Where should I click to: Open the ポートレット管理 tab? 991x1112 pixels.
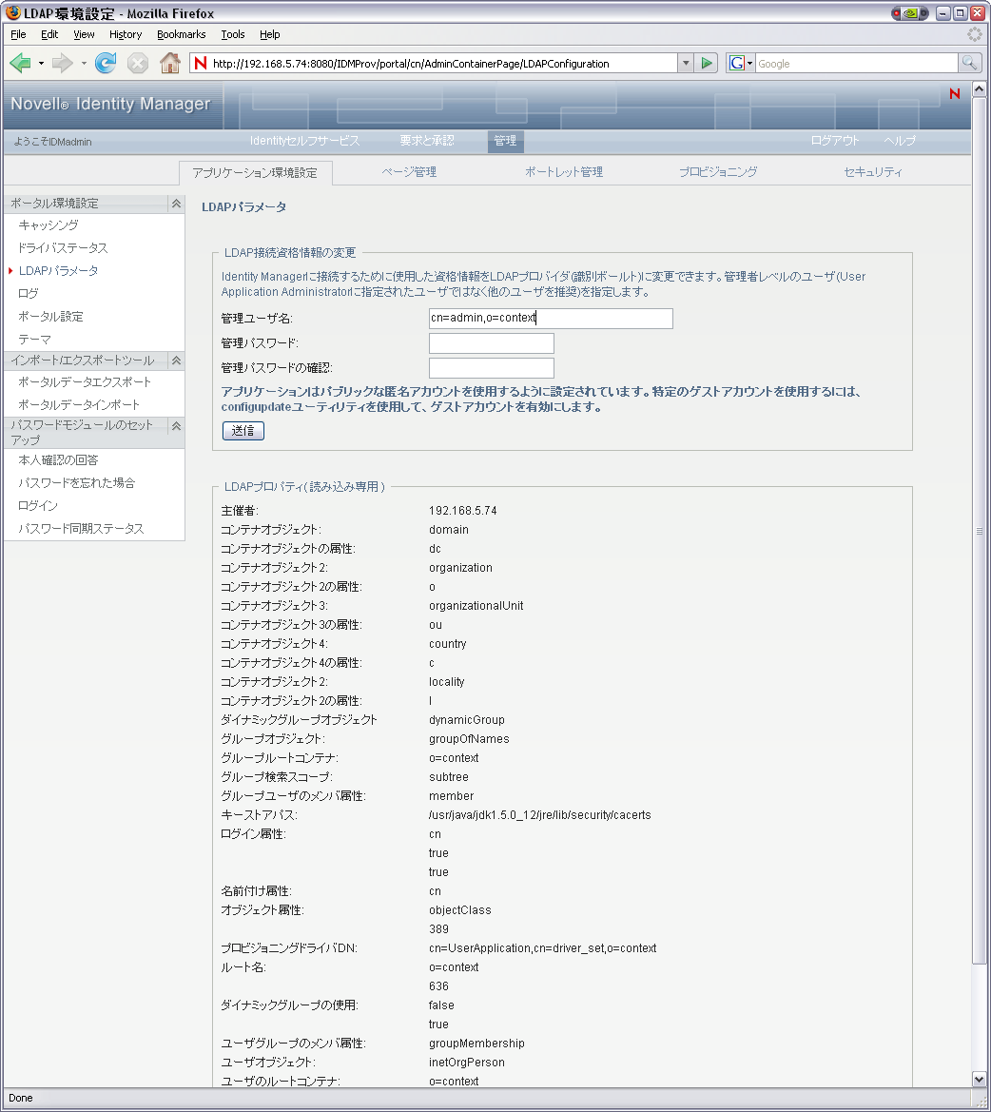tap(564, 171)
